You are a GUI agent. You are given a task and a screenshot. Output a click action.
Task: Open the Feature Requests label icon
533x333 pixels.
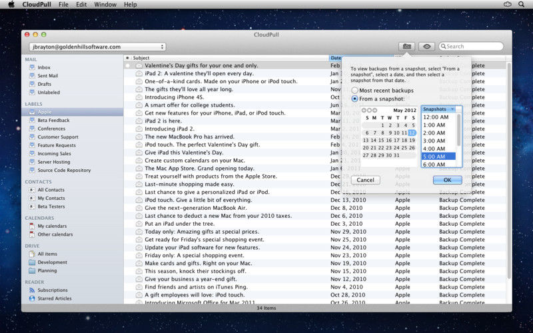32,145
